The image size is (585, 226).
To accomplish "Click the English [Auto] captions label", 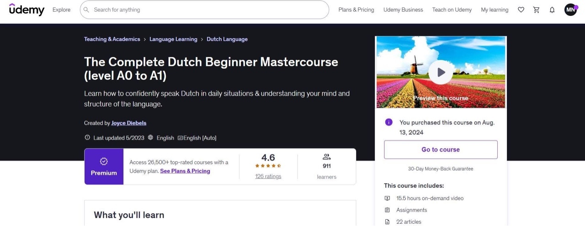I will (x=200, y=138).
